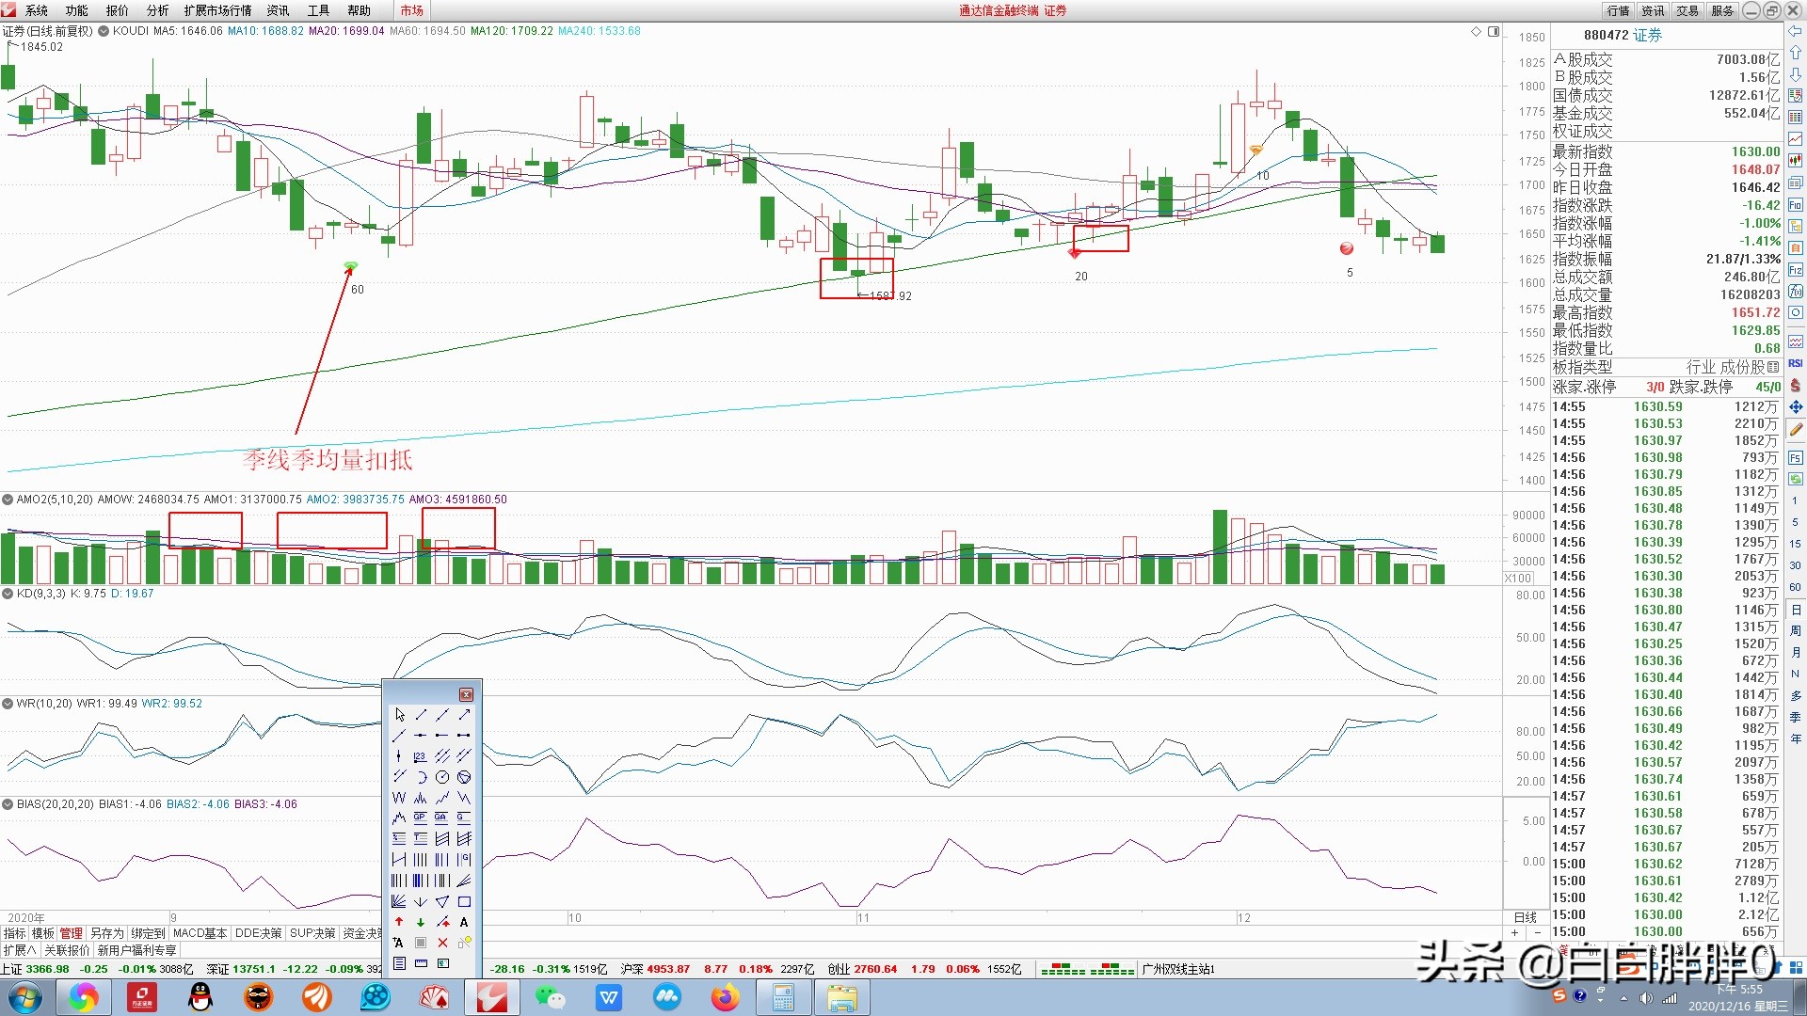Pick the arrow line drawing tool
The height and width of the screenshot is (1016, 1807).
coord(464,715)
